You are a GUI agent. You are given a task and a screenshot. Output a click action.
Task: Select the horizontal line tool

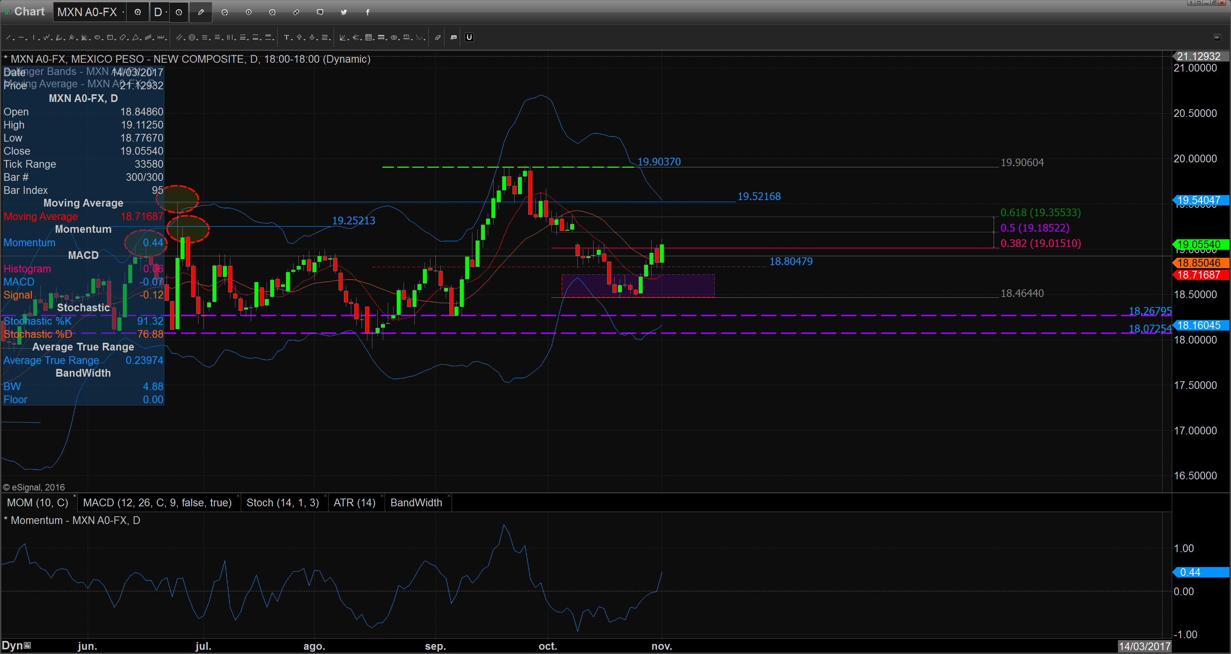[22, 37]
